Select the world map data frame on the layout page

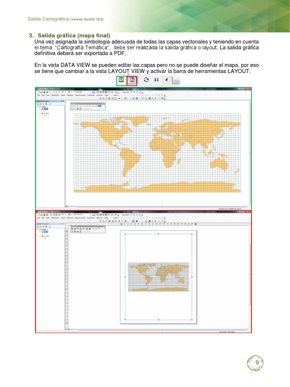point(159,277)
